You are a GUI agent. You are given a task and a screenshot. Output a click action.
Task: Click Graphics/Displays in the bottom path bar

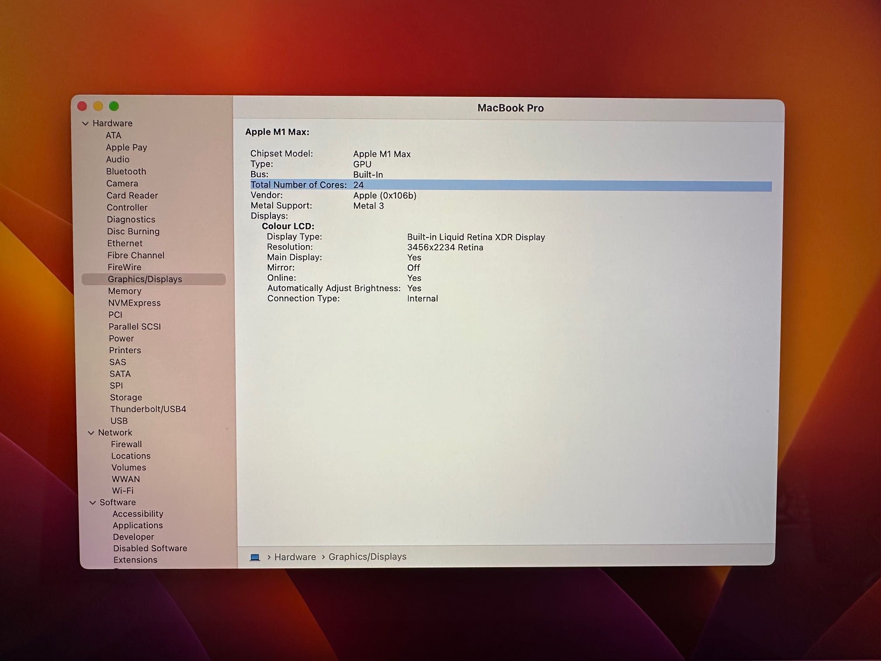(x=368, y=557)
